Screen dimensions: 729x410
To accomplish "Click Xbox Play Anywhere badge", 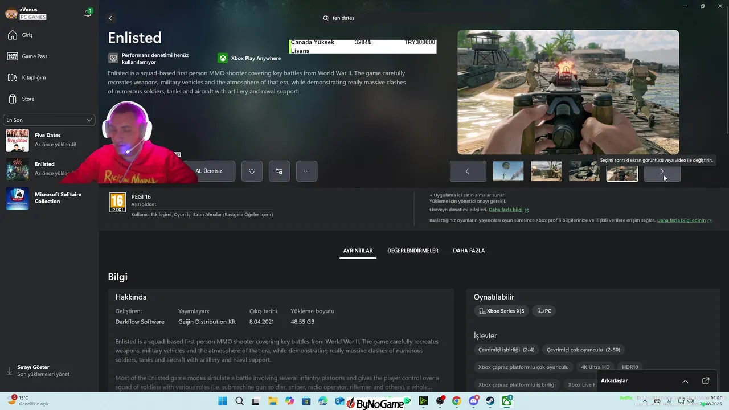I will tap(249, 58).
